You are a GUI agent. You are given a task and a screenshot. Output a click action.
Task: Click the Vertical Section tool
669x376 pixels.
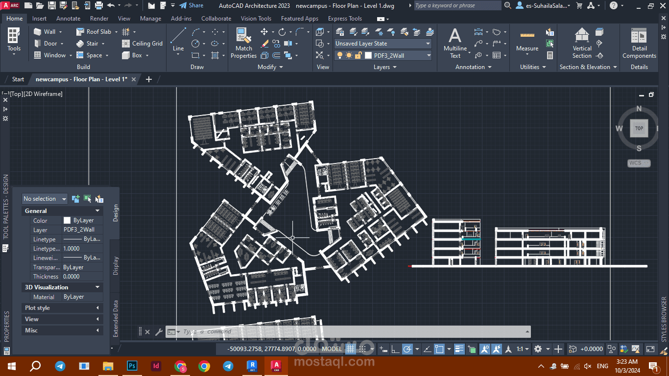point(582,43)
